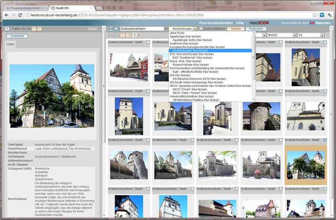Select the Detail tab in left panel
Image resolution: width=336 pixels, height=220 pixels.
[x=10, y=44]
